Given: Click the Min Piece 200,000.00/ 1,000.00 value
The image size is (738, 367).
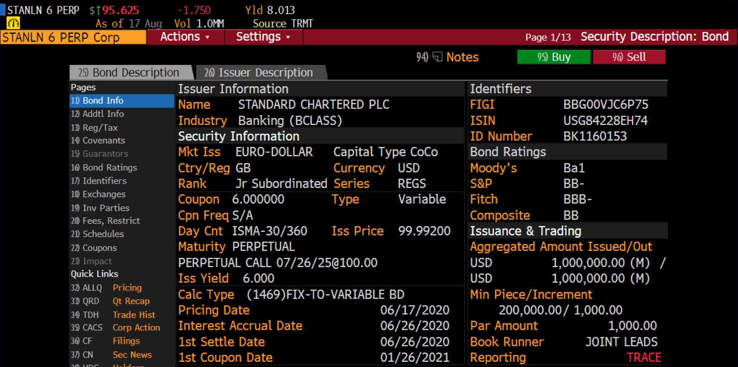Looking at the screenshot, I should pos(560,310).
